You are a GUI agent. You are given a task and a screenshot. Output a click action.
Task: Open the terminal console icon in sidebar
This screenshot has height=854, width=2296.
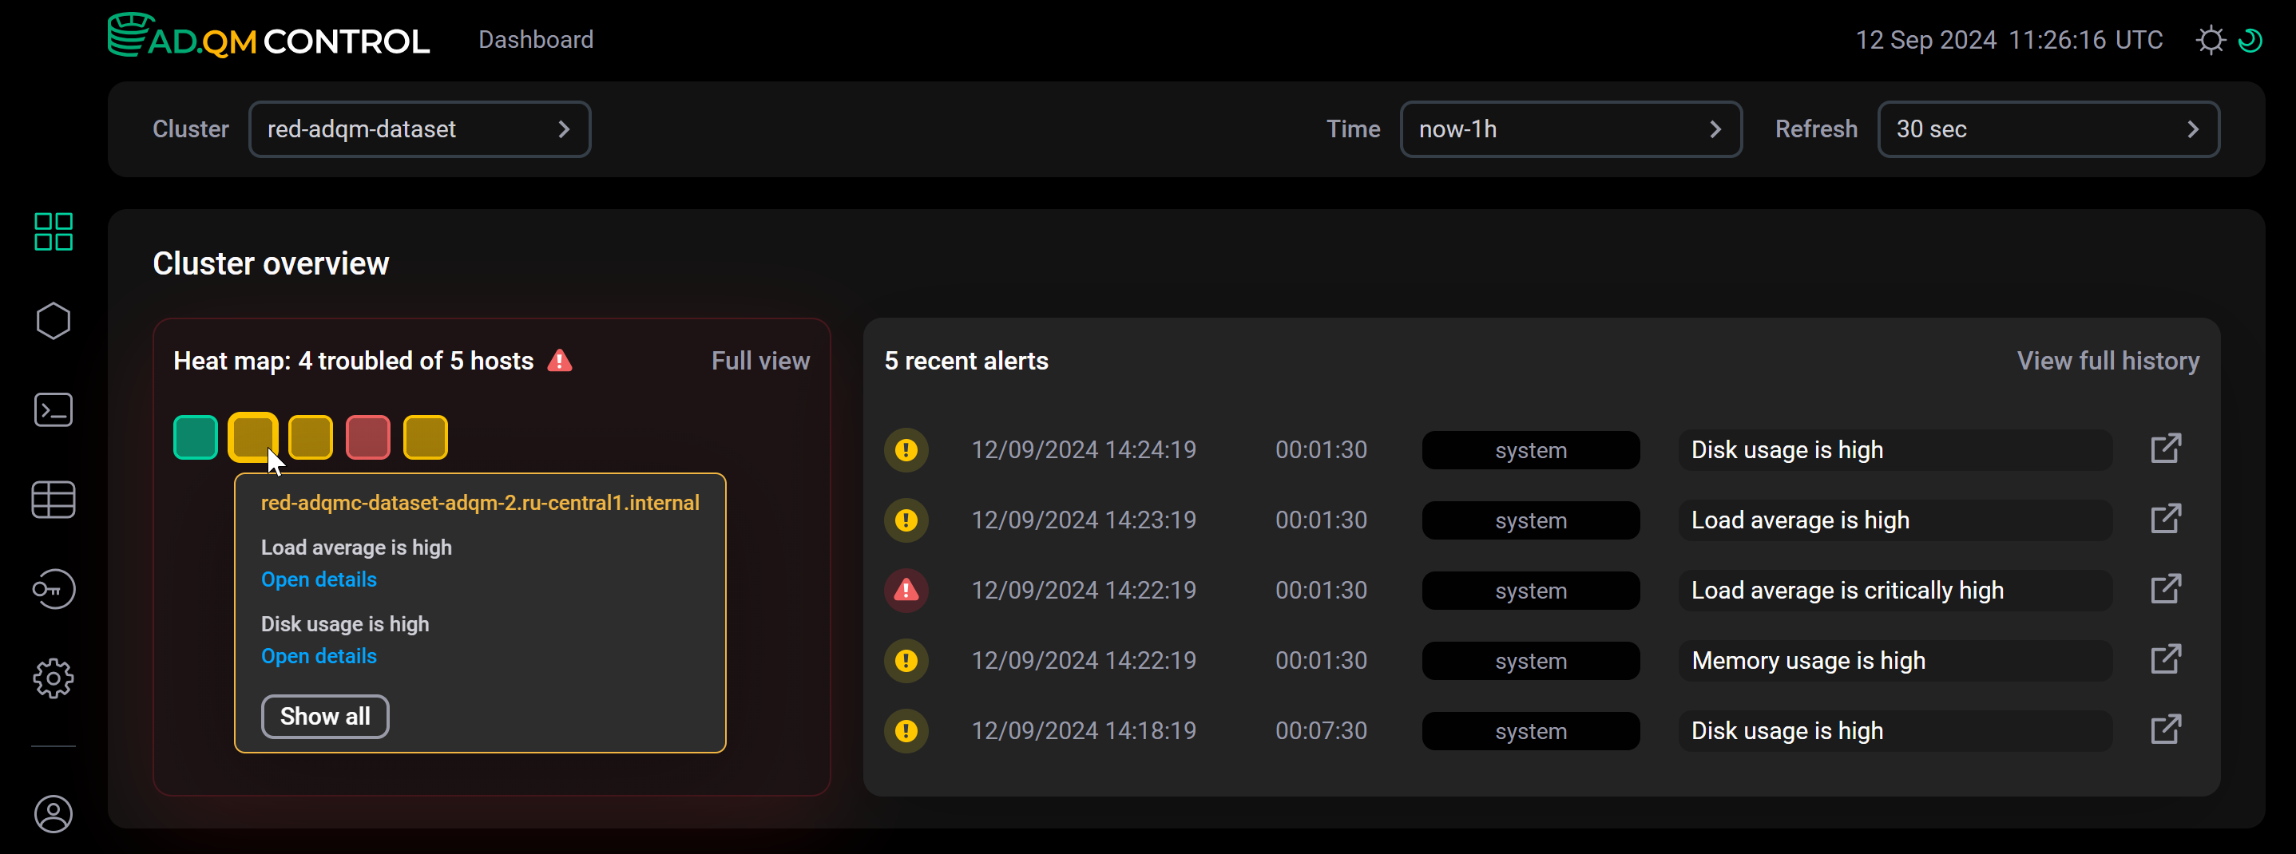(53, 409)
